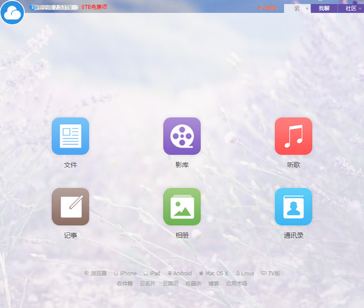Screen dimensions: 364x308
Task: Click the orange 小V抢购 link
Action: tap(266, 8)
